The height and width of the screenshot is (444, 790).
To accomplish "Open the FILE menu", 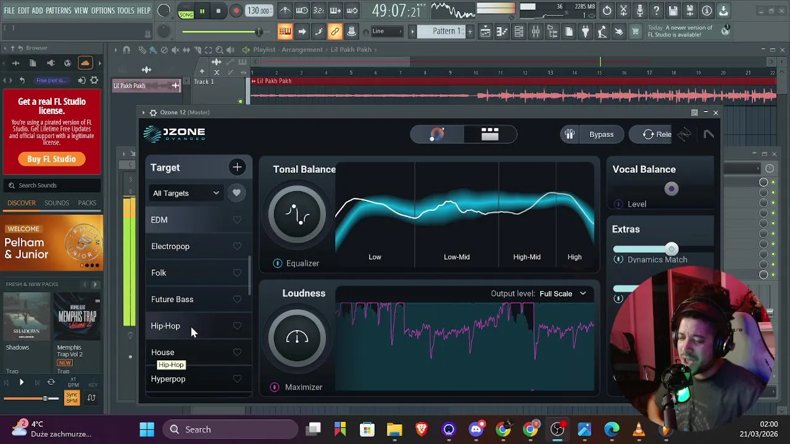I will click(9, 10).
